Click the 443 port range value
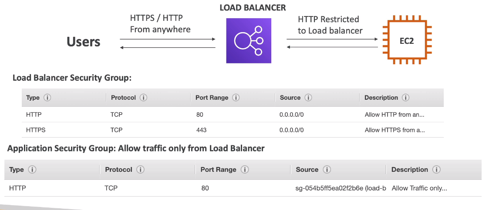Viewport: 489px width, 210px height. point(201,130)
